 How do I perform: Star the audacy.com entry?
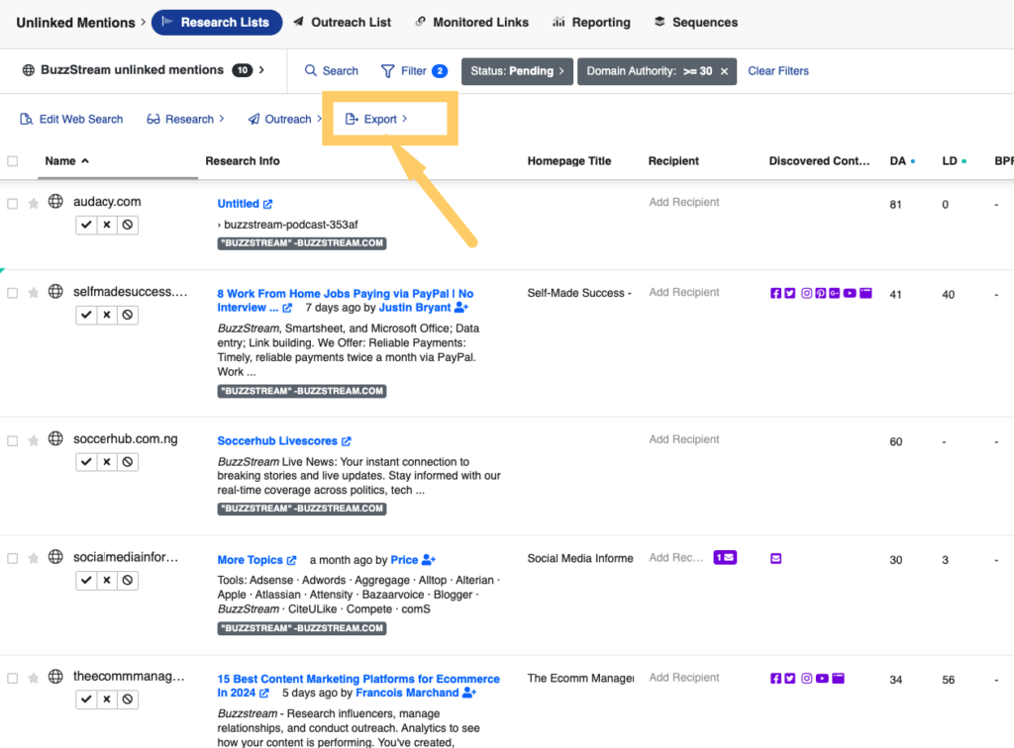click(34, 203)
